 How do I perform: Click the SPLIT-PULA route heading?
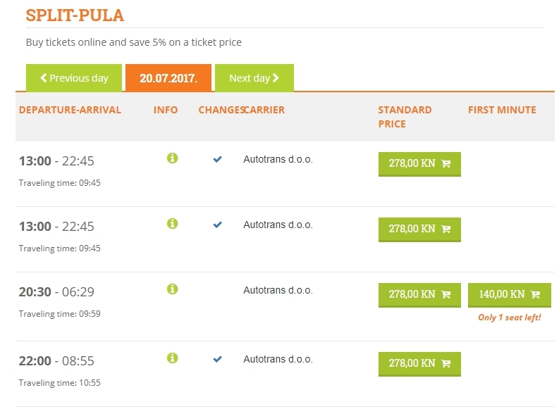pyautogui.click(x=75, y=15)
